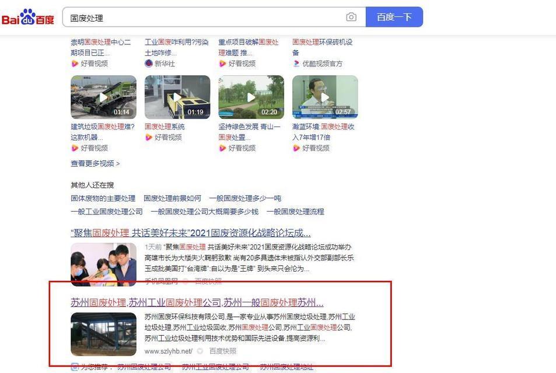Open 苏州固废处理 result title link
The height and width of the screenshot is (373, 556).
tap(197, 302)
